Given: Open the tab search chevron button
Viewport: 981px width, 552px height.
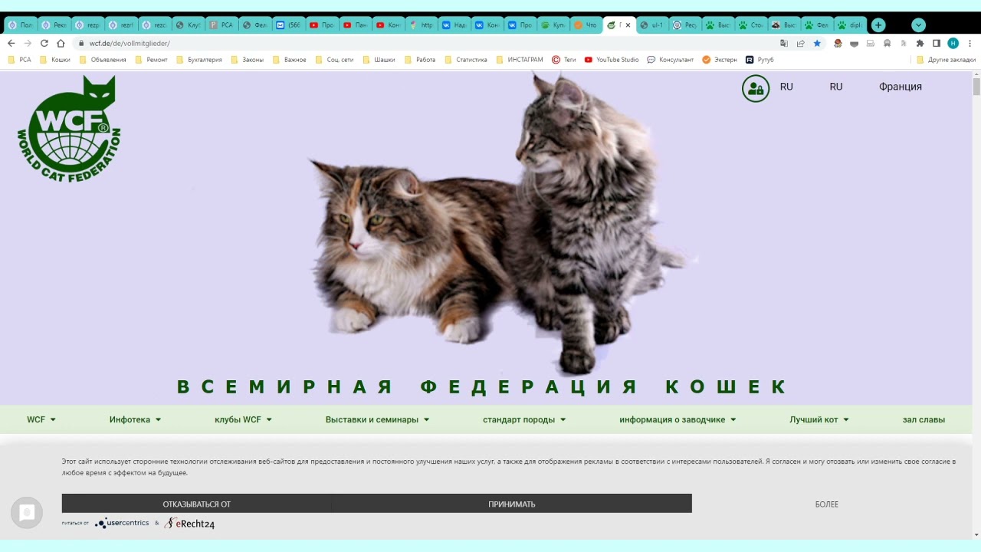Looking at the screenshot, I should click(918, 25).
